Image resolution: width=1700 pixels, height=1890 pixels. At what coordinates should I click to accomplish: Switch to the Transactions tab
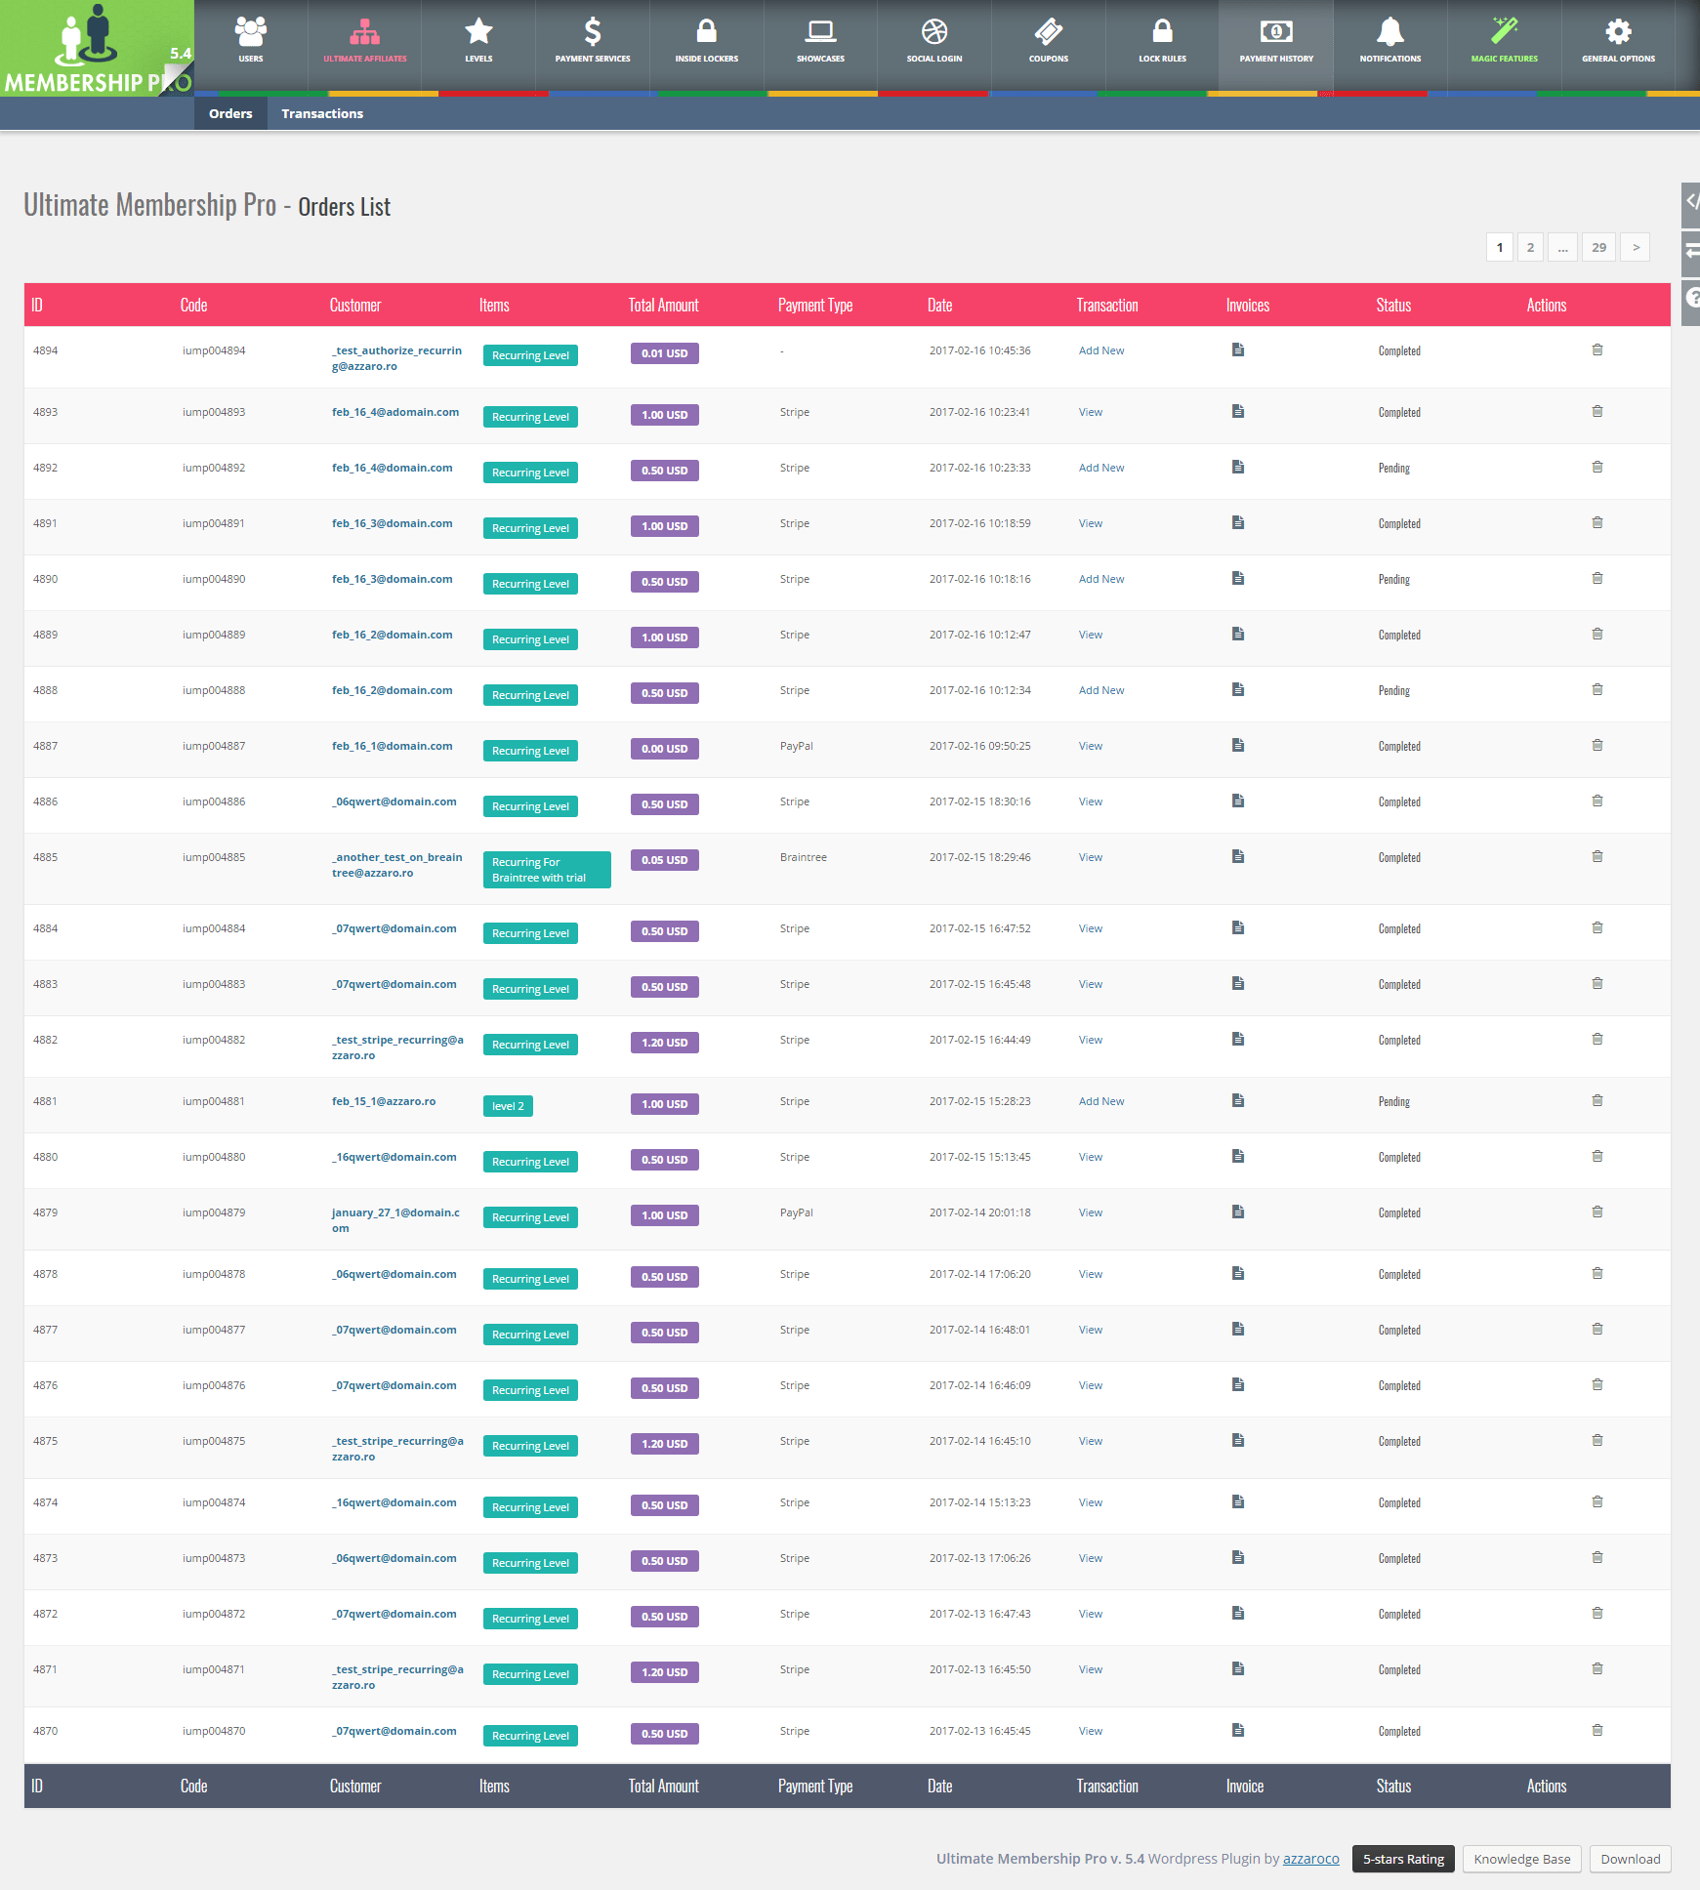click(322, 114)
